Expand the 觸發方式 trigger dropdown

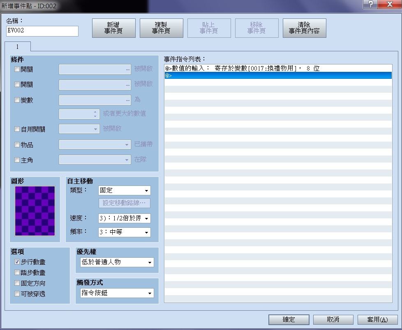[x=117, y=293]
